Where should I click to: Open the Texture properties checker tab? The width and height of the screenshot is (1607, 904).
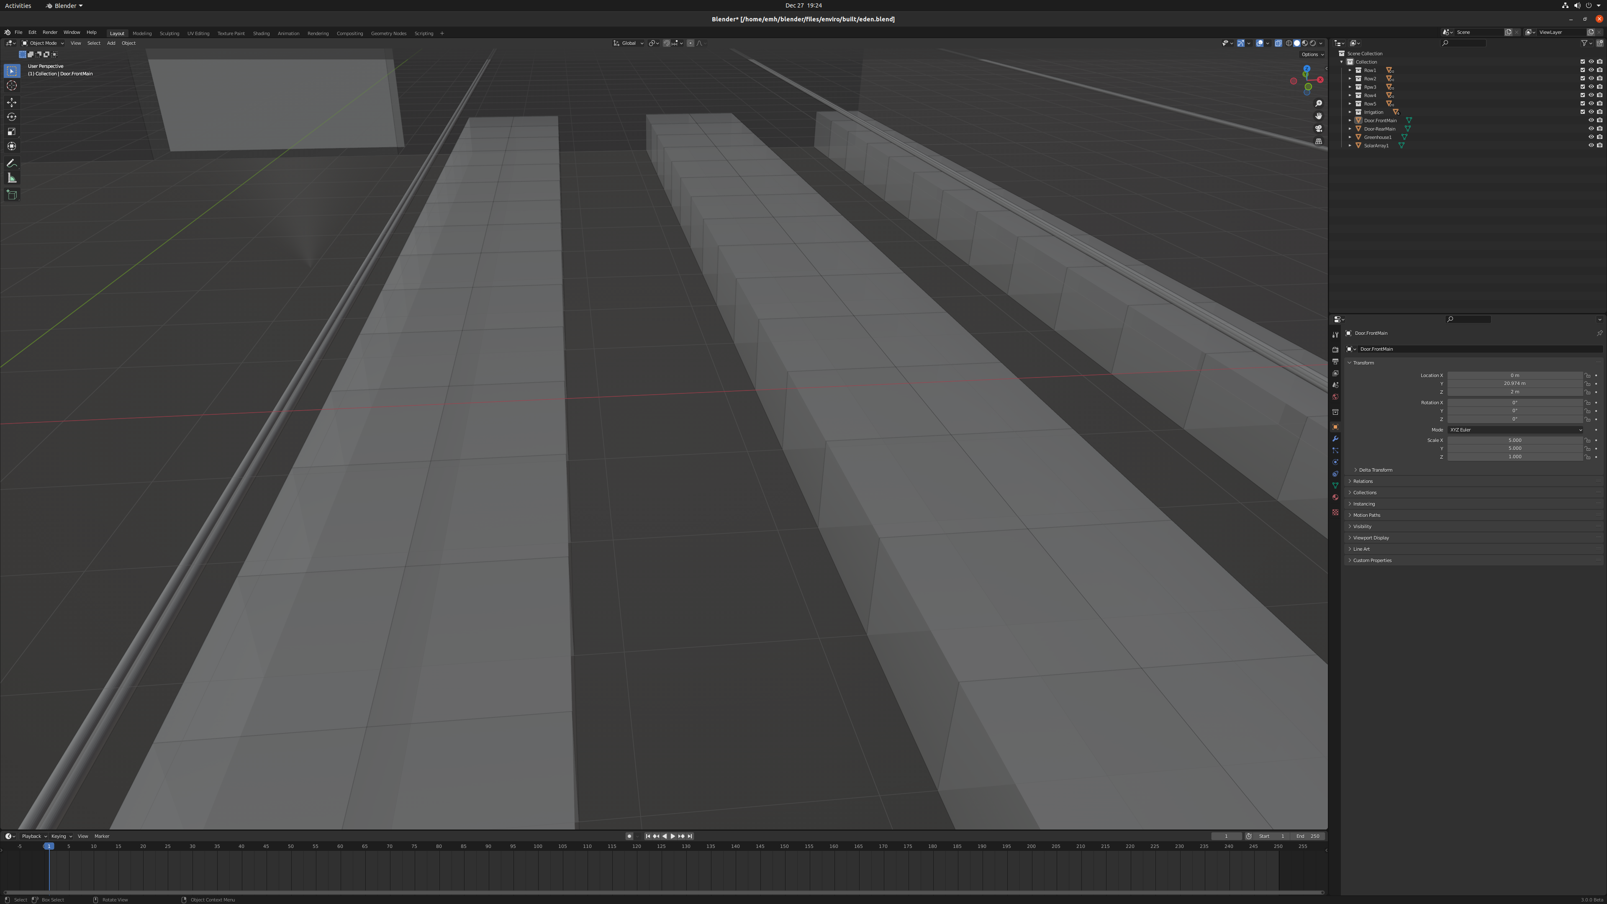1335,512
